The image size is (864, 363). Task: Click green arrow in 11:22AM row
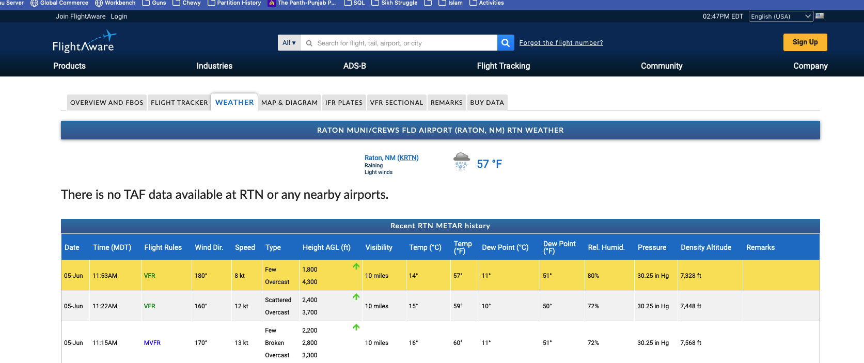click(356, 297)
